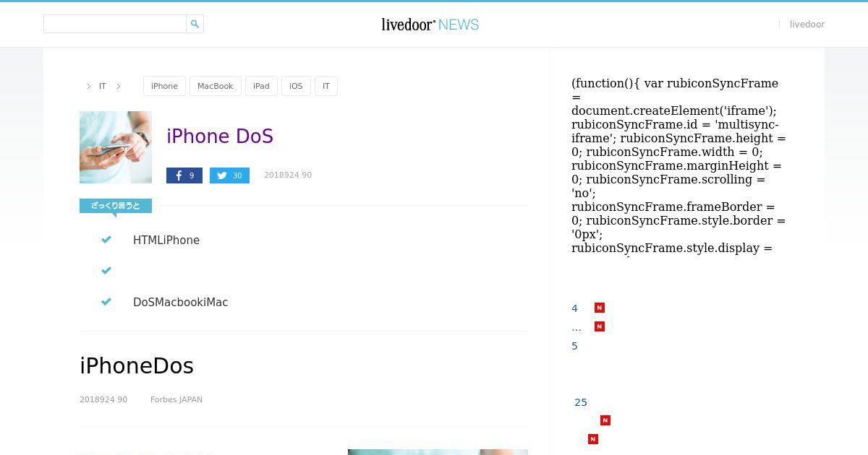The image size is (868, 455).
Task: Open the sidebar link showing ellipsis
Action: [x=576, y=327]
